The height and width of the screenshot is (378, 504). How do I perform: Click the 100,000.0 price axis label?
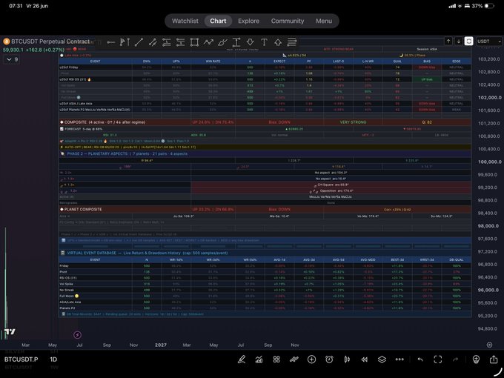pos(489,162)
